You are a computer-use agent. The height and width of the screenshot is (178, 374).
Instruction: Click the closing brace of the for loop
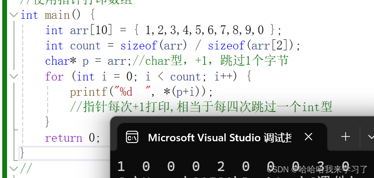coord(47,122)
